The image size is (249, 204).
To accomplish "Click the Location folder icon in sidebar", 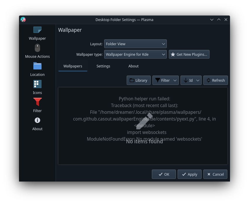I will 37,66.
